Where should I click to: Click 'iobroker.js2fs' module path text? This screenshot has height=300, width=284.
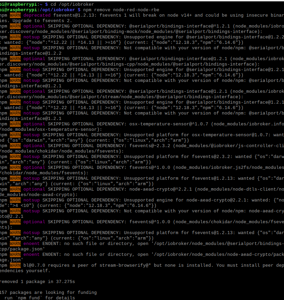(x=230, y=167)
